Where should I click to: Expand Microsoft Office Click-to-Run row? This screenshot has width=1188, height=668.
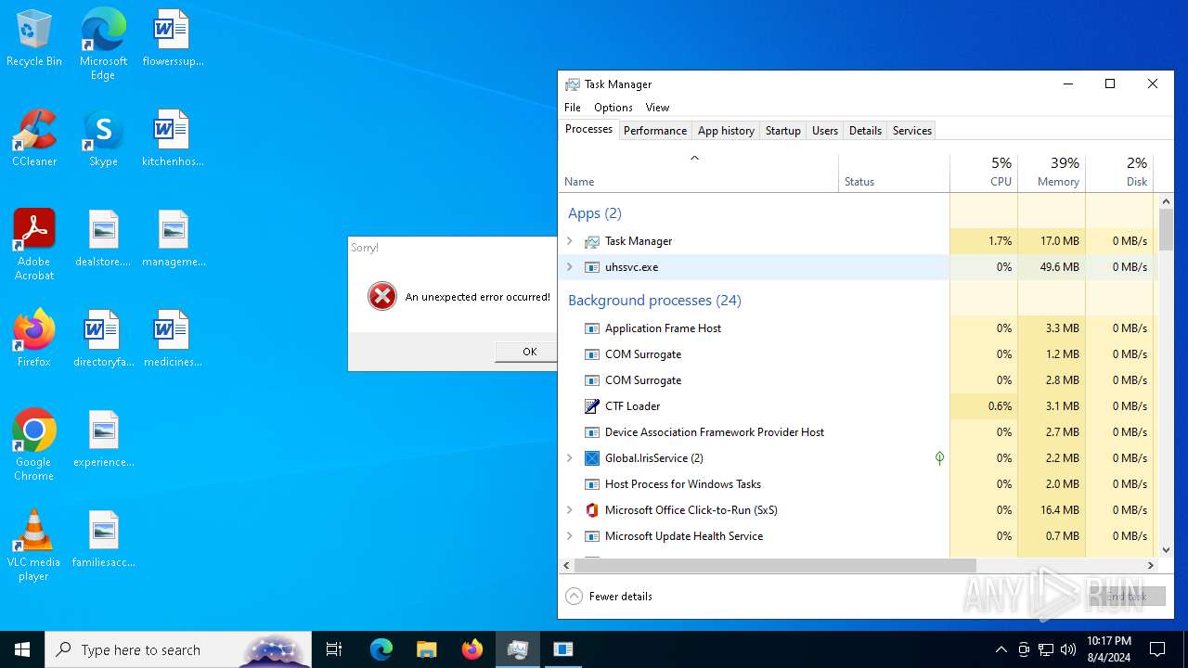point(570,510)
